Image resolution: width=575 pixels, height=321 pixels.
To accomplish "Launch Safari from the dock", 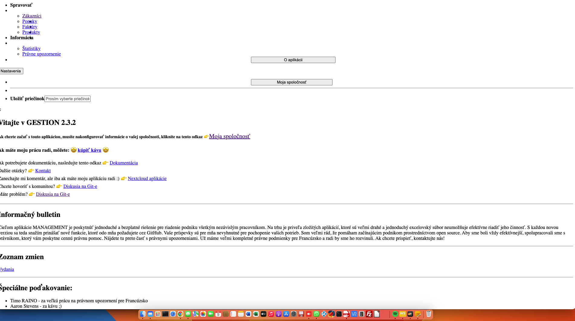I will pos(172,314).
